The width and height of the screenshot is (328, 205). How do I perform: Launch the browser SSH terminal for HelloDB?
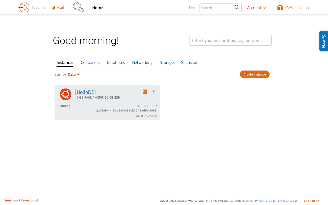(x=145, y=92)
